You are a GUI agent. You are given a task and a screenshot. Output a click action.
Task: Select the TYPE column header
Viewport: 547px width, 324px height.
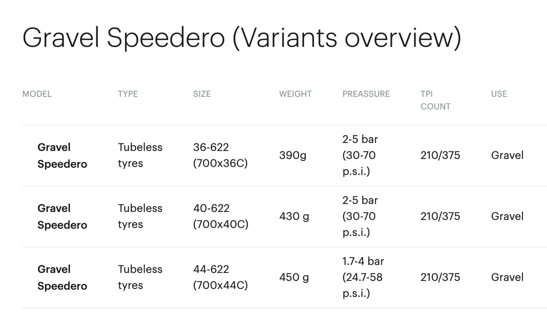(128, 94)
